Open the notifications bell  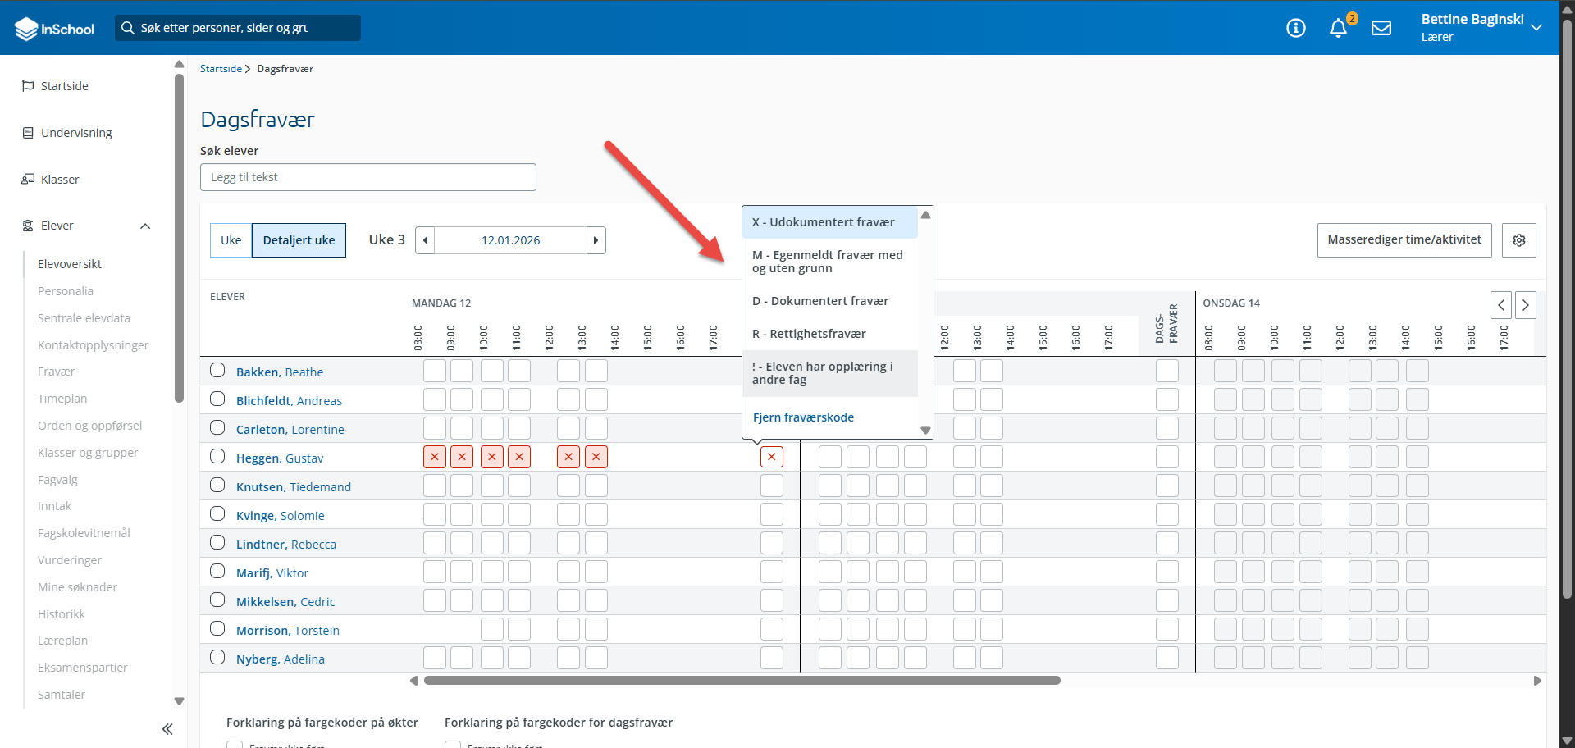tap(1338, 28)
